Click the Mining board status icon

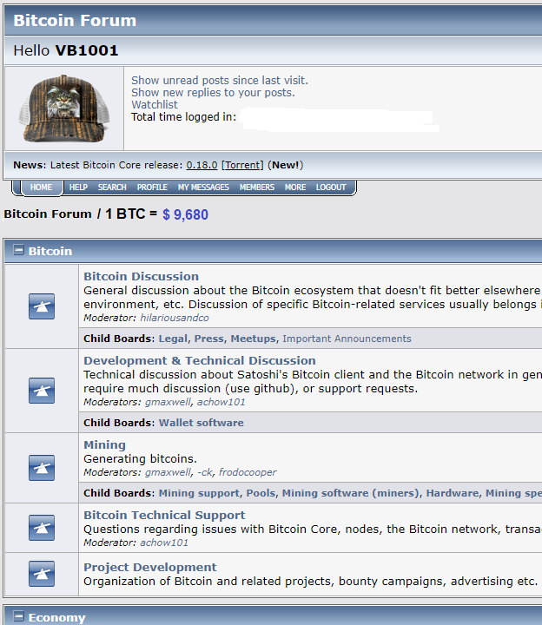point(42,468)
